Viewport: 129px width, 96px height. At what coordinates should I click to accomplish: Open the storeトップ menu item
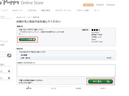tap(17, 10)
